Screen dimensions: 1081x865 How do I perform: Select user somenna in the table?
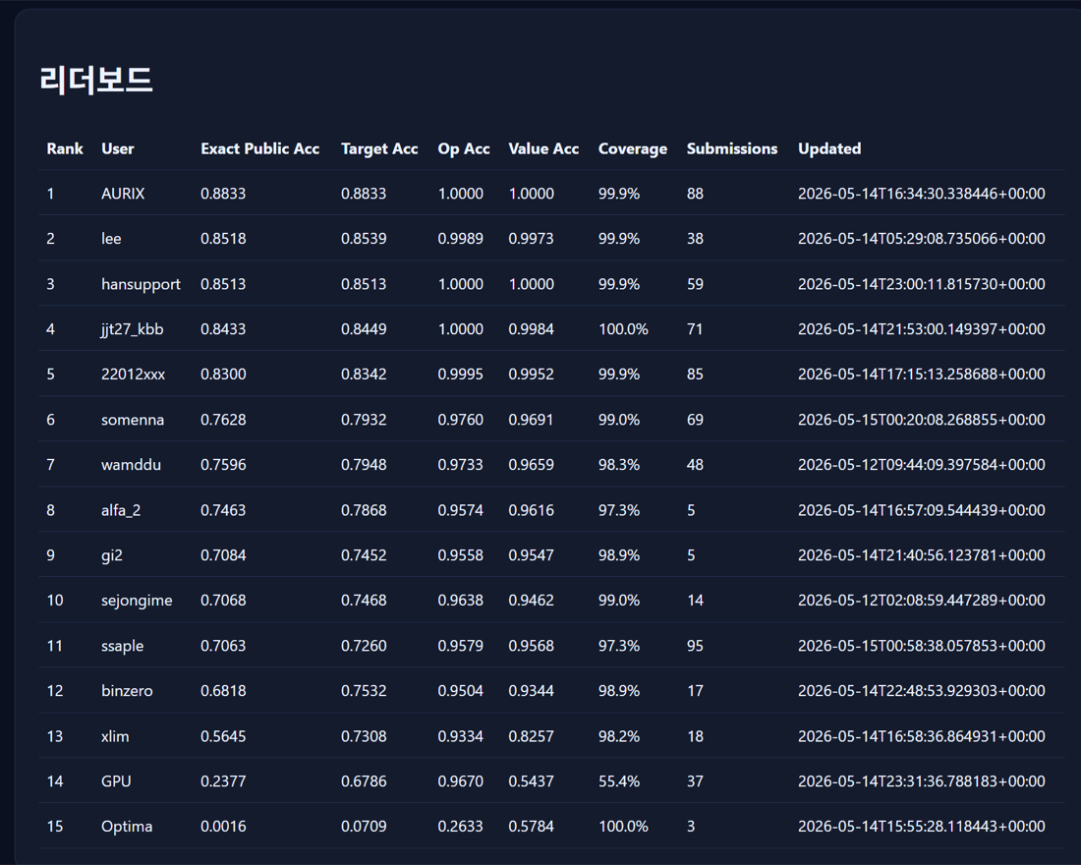[x=133, y=420]
